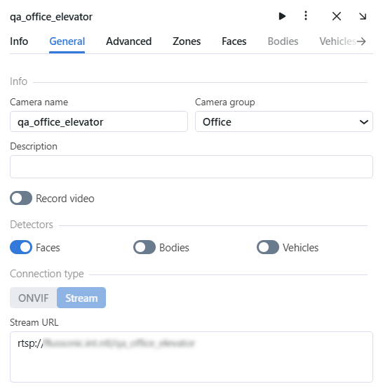Click into the Stream URL field
The height and width of the screenshot is (391, 390).
click(x=191, y=357)
